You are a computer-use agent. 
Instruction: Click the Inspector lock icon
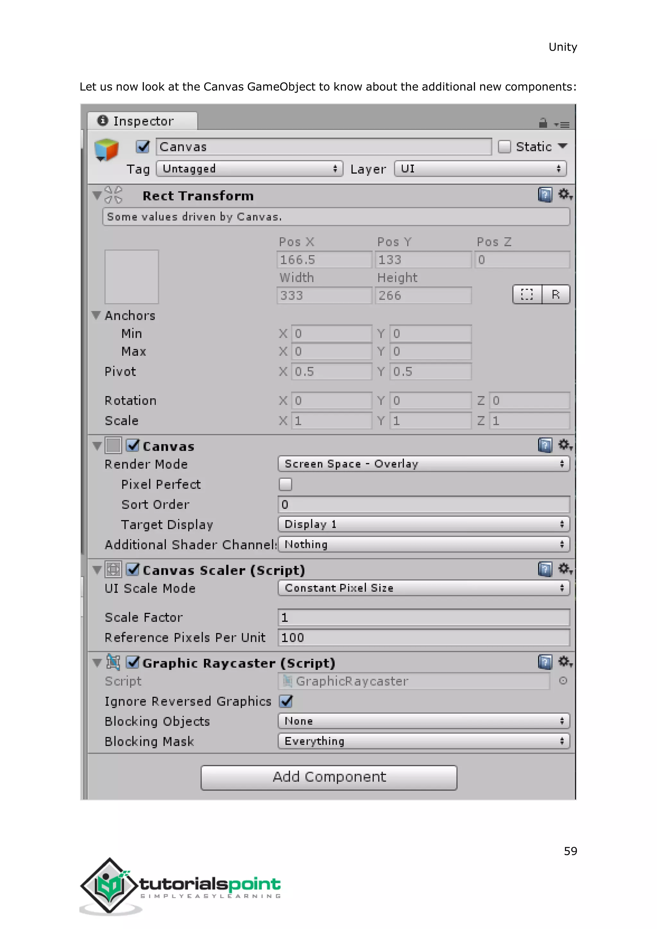543,123
